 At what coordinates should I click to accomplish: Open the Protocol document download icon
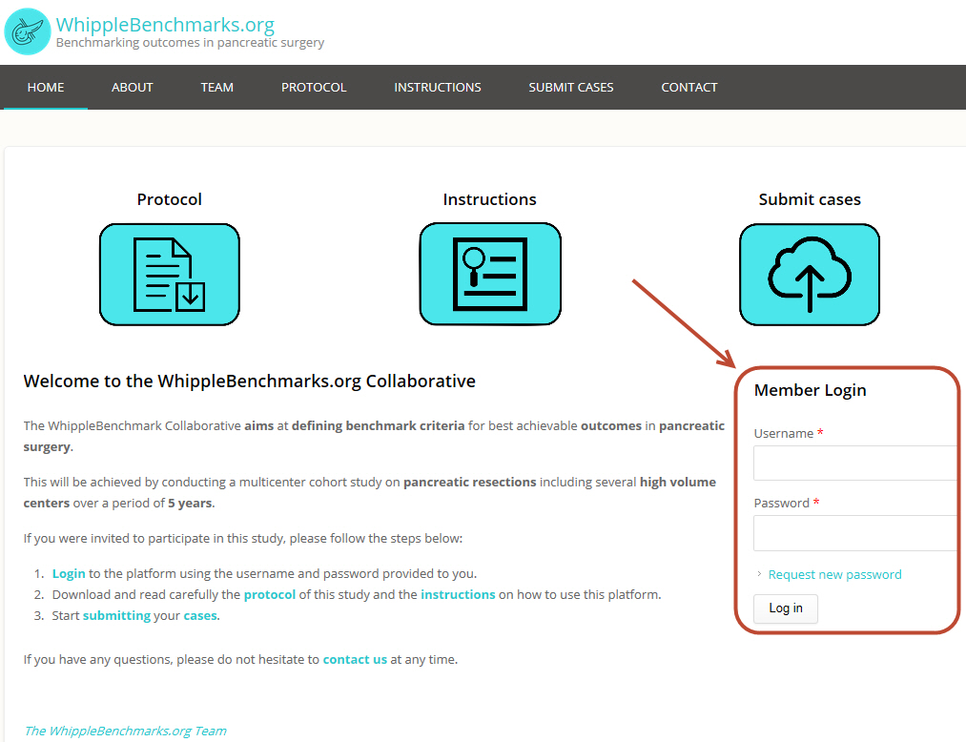(170, 275)
